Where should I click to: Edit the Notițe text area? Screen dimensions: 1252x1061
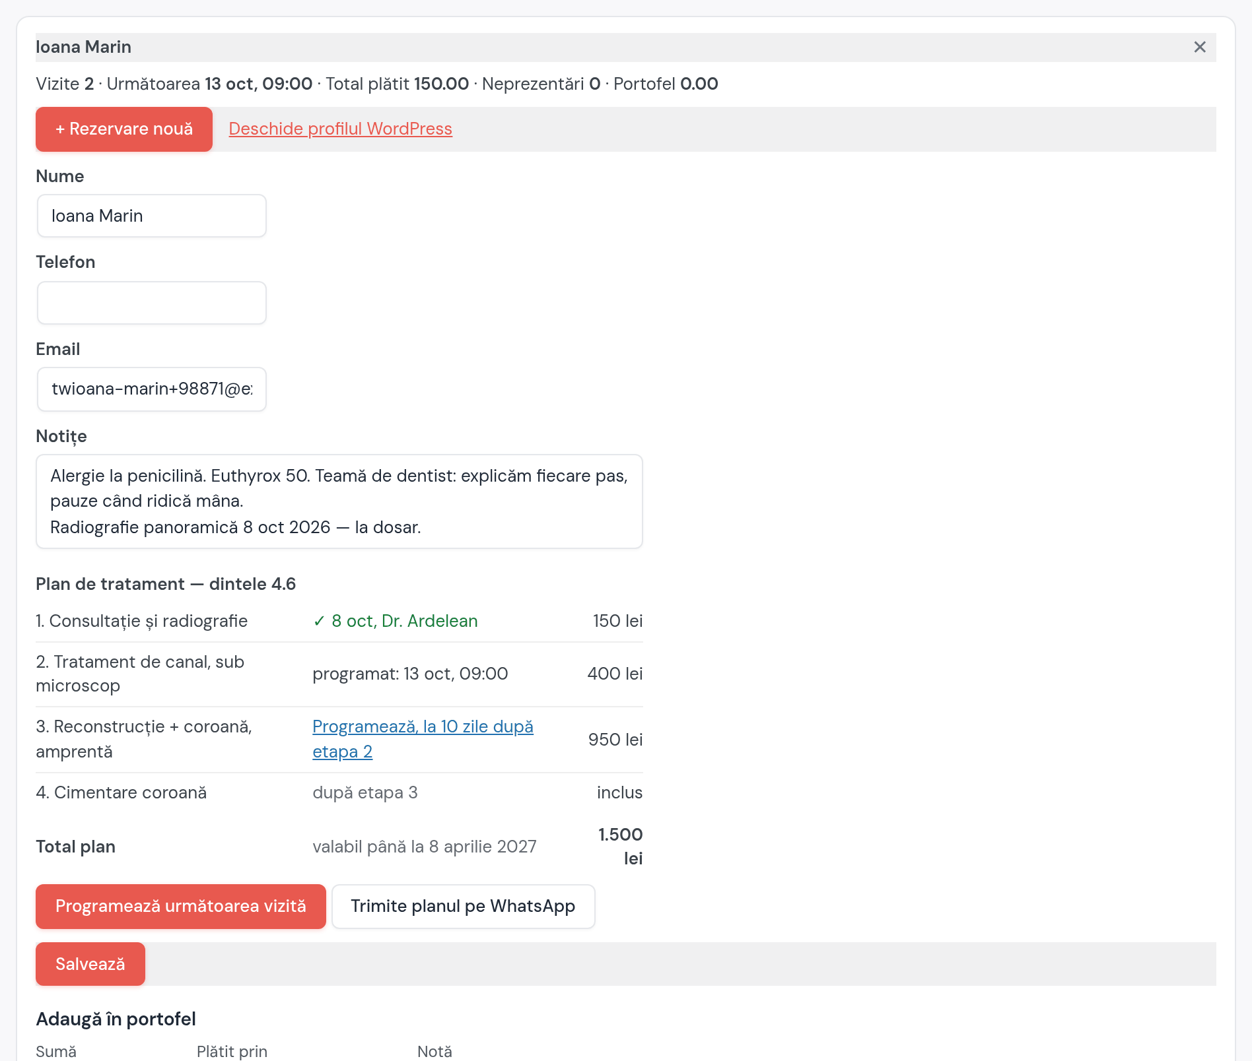point(339,501)
